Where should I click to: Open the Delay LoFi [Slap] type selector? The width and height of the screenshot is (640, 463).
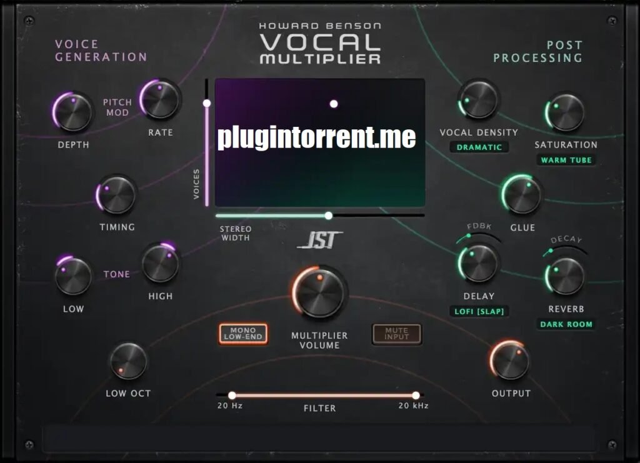(x=479, y=311)
